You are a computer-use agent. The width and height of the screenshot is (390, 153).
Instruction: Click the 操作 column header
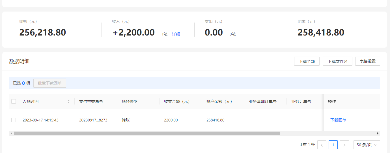coord(332,101)
